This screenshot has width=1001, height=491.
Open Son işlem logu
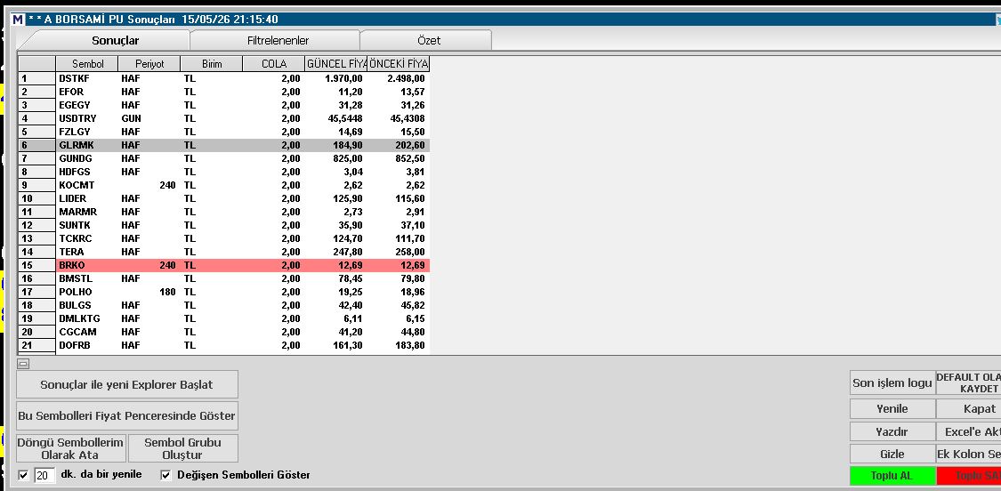892,383
